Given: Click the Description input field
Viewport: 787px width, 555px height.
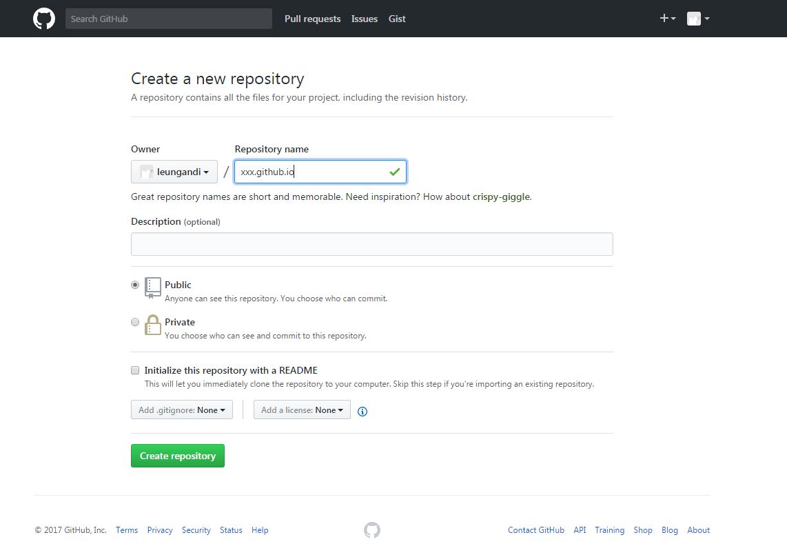Looking at the screenshot, I should (372, 244).
